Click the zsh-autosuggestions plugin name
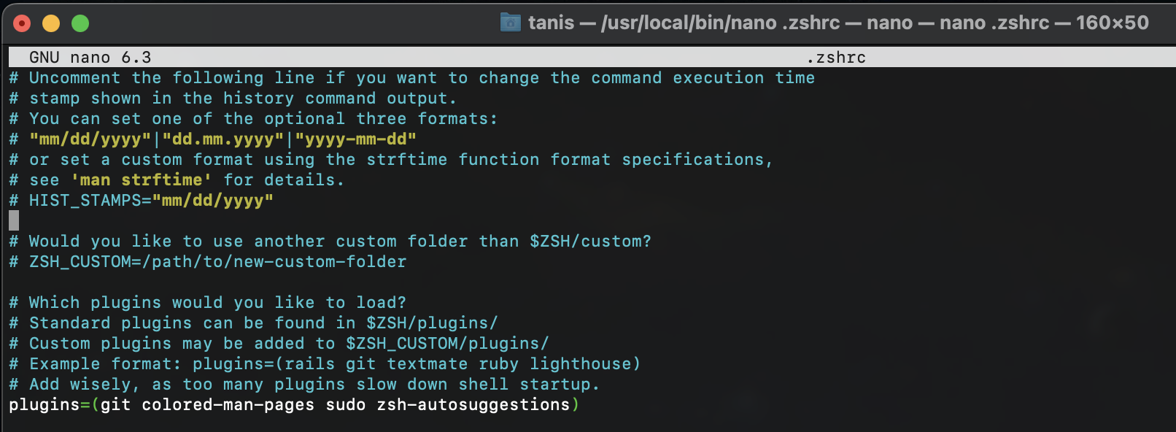Image resolution: width=1176 pixels, height=432 pixels. 476,404
